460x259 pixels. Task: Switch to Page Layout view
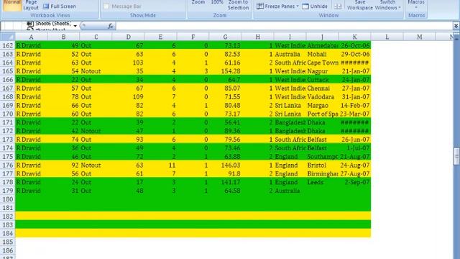(31, 5)
